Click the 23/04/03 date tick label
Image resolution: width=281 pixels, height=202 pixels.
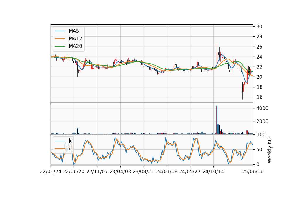(120, 172)
